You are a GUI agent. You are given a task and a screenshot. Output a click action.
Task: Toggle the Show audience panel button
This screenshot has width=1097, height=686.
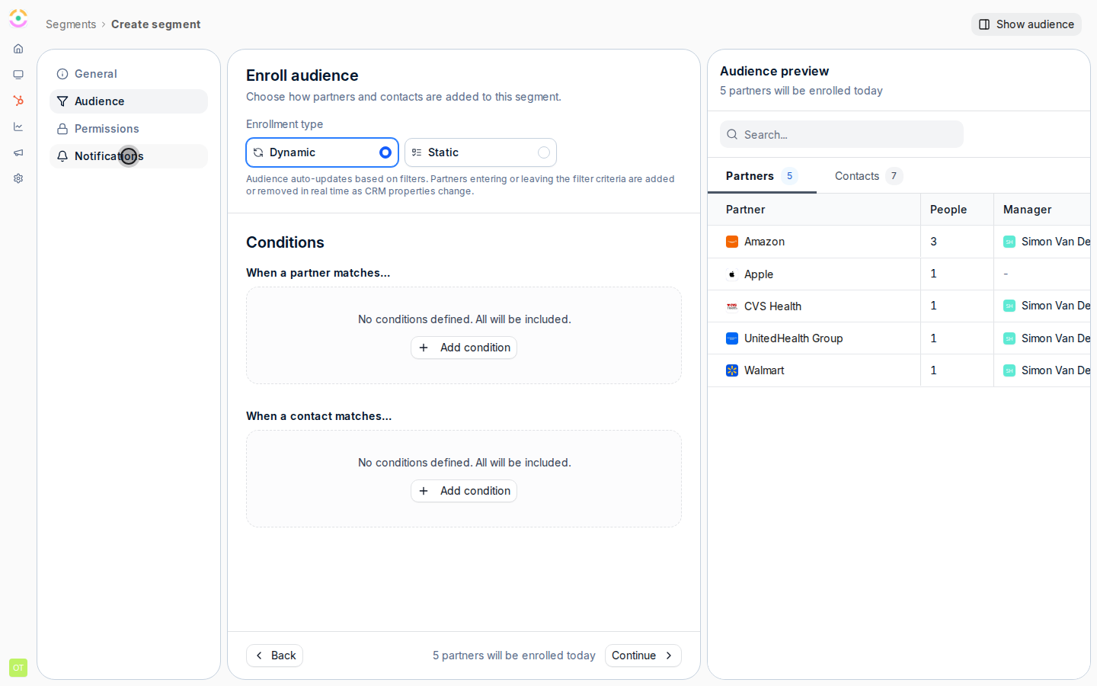click(x=1026, y=24)
